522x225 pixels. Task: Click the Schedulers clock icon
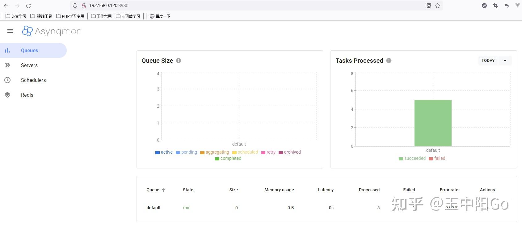click(x=7, y=80)
